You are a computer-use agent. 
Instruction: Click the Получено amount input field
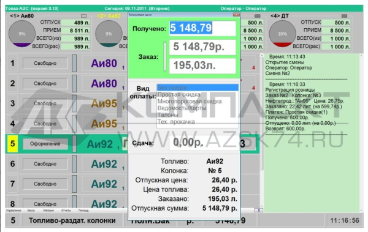(x=202, y=28)
